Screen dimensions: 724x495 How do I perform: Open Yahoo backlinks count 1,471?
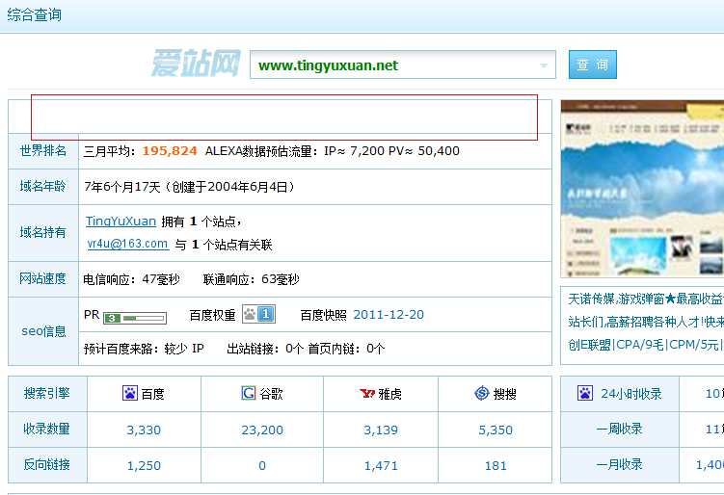pyautogui.click(x=381, y=465)
